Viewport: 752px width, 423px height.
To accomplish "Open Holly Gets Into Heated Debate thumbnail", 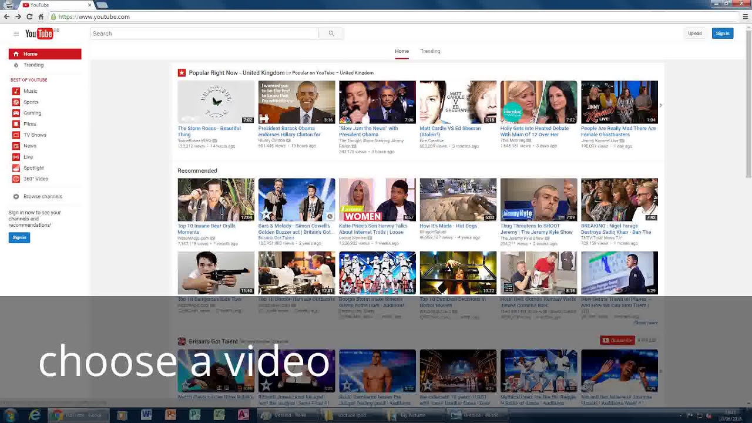I will (539, 102).
